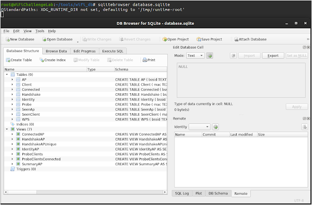Switch to the Execute SQL tab

[x=113, y=51]
